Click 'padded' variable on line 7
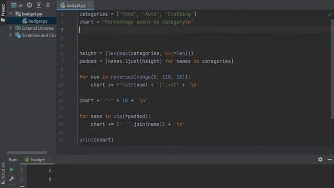This screenshot has height=188, width=334. tap(88, 61)
